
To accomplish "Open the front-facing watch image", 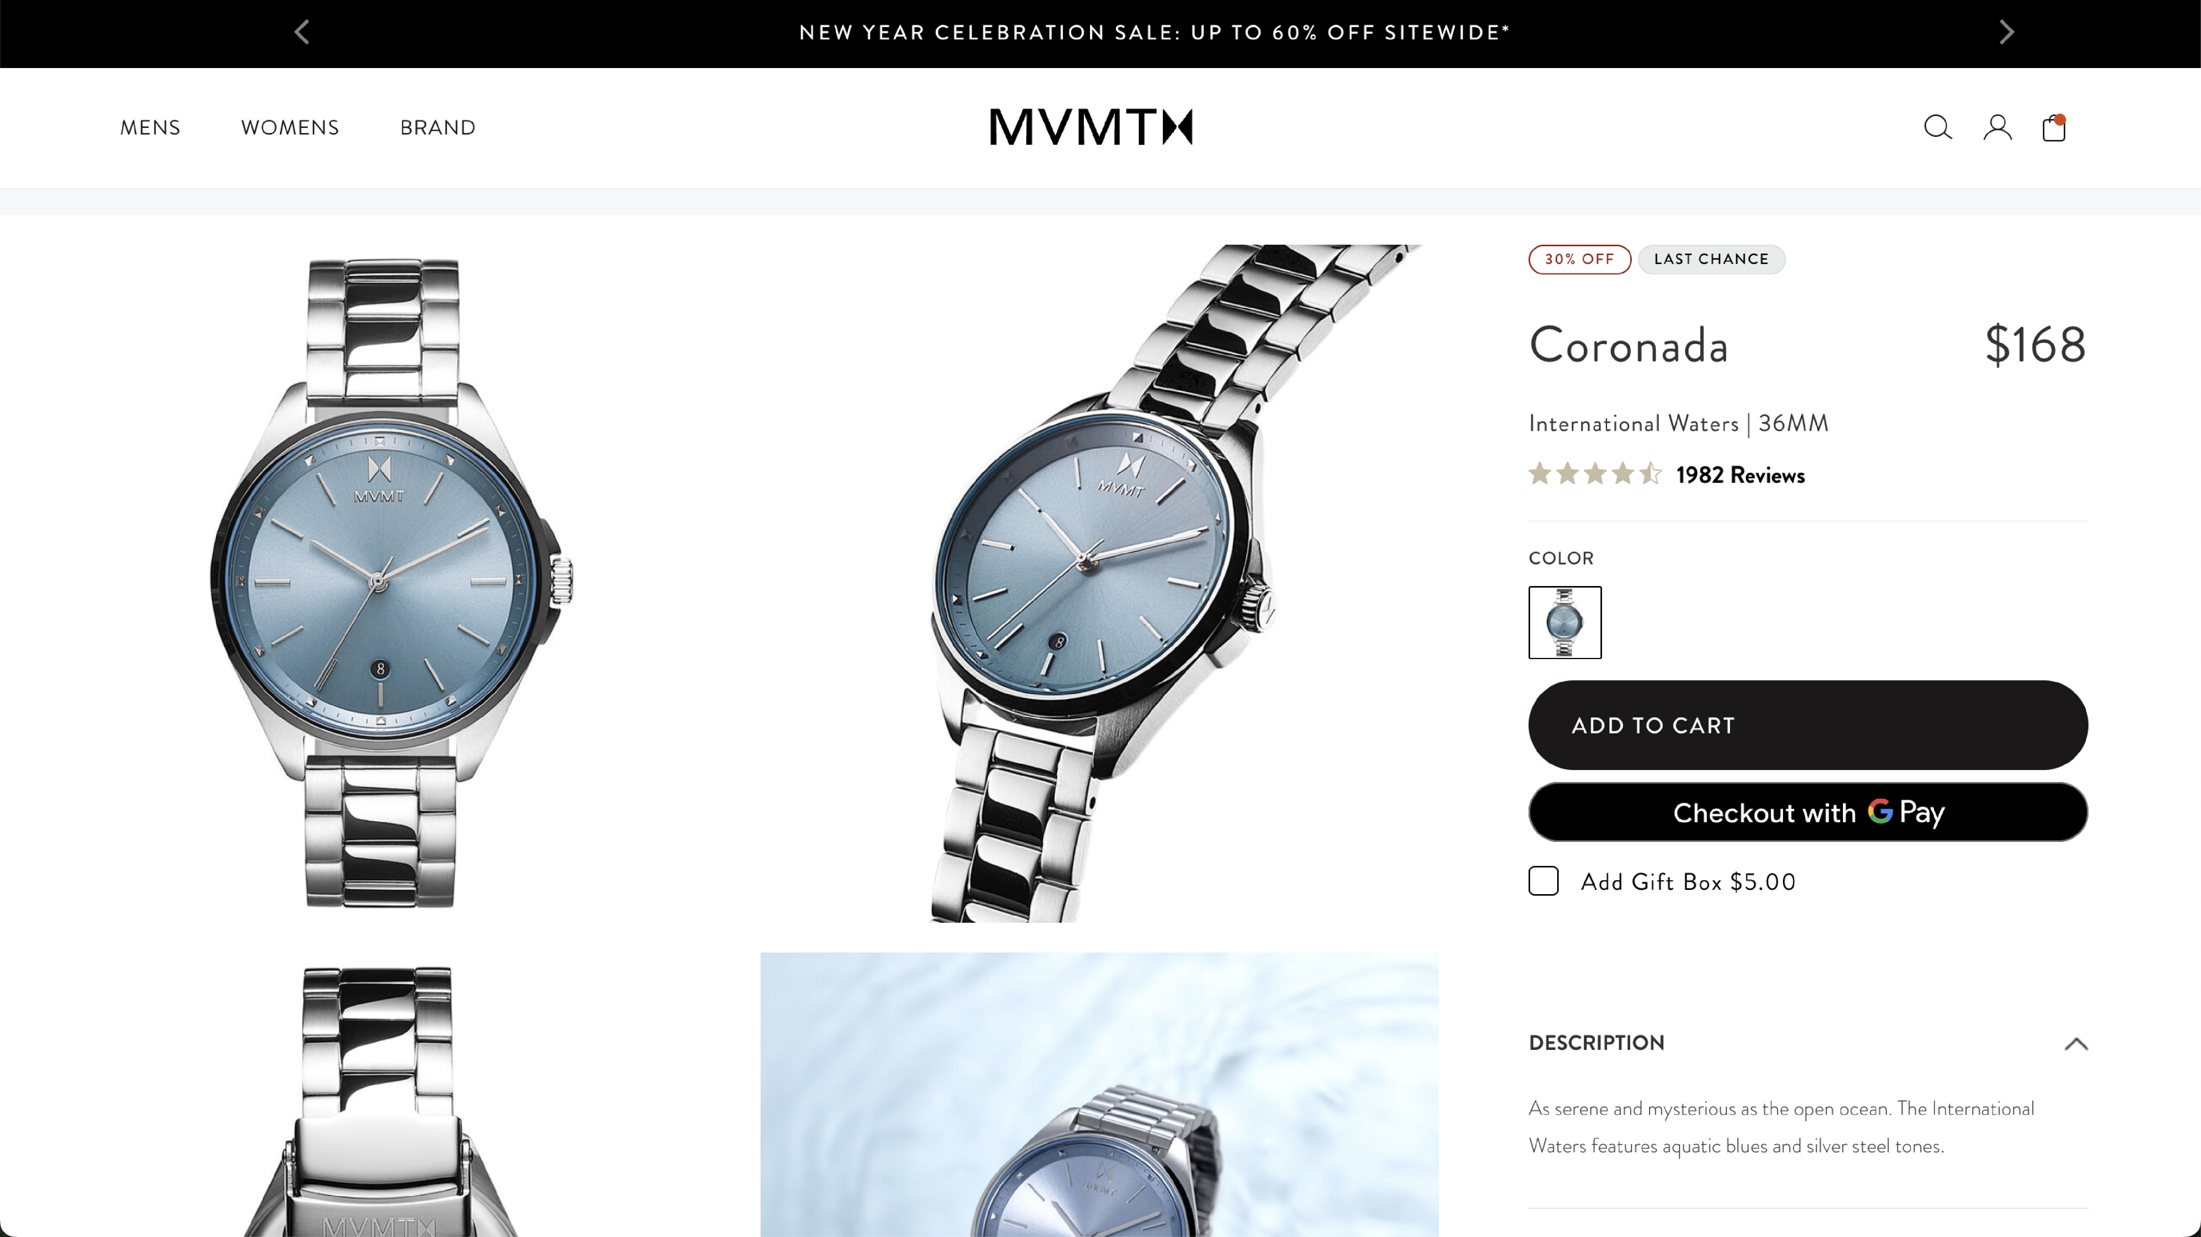I will click(380, 583).
